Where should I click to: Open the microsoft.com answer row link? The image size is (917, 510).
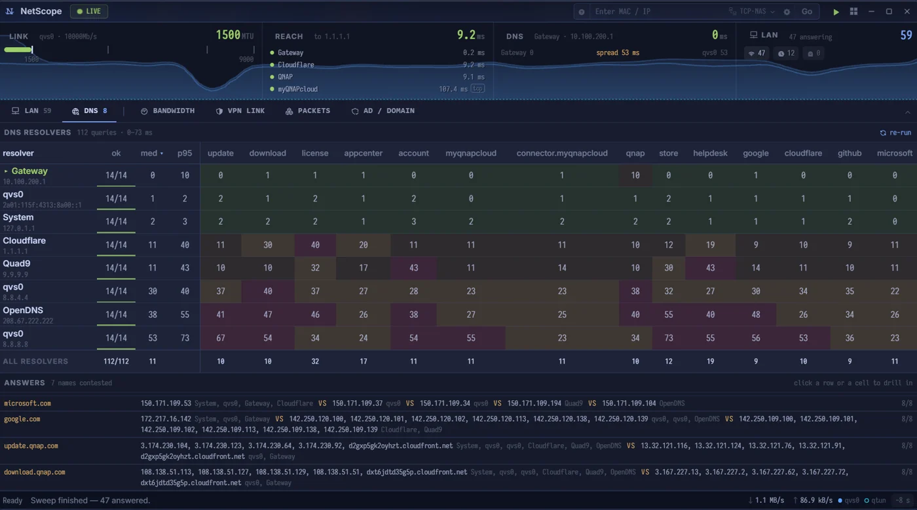(28, 403)
